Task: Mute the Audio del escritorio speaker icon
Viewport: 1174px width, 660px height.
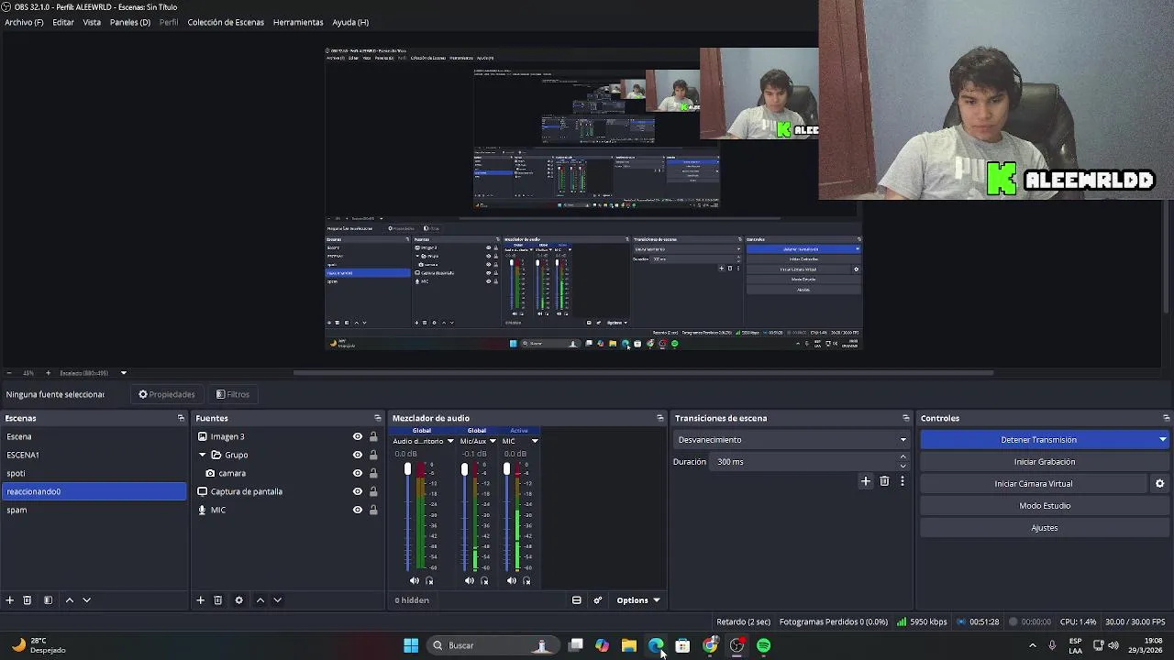Action: 414,580
